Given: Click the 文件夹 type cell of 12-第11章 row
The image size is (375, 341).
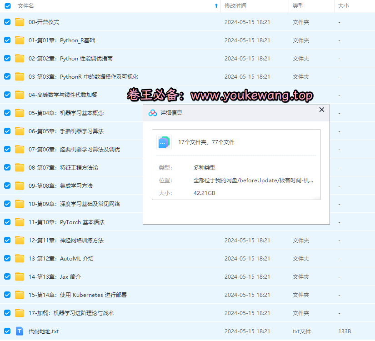Looking at the screenshot, I should pyautogui.click(x=301, y=240).
